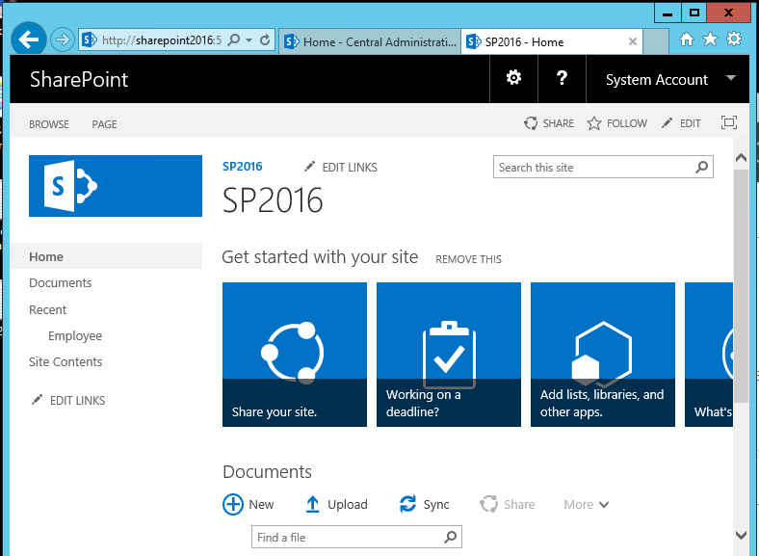Click EDIT LINKS in the quick launch
This screenshot has height=556, width=759.
(68, 401)
